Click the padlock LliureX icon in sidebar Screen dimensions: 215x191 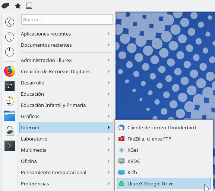[10, 131]
